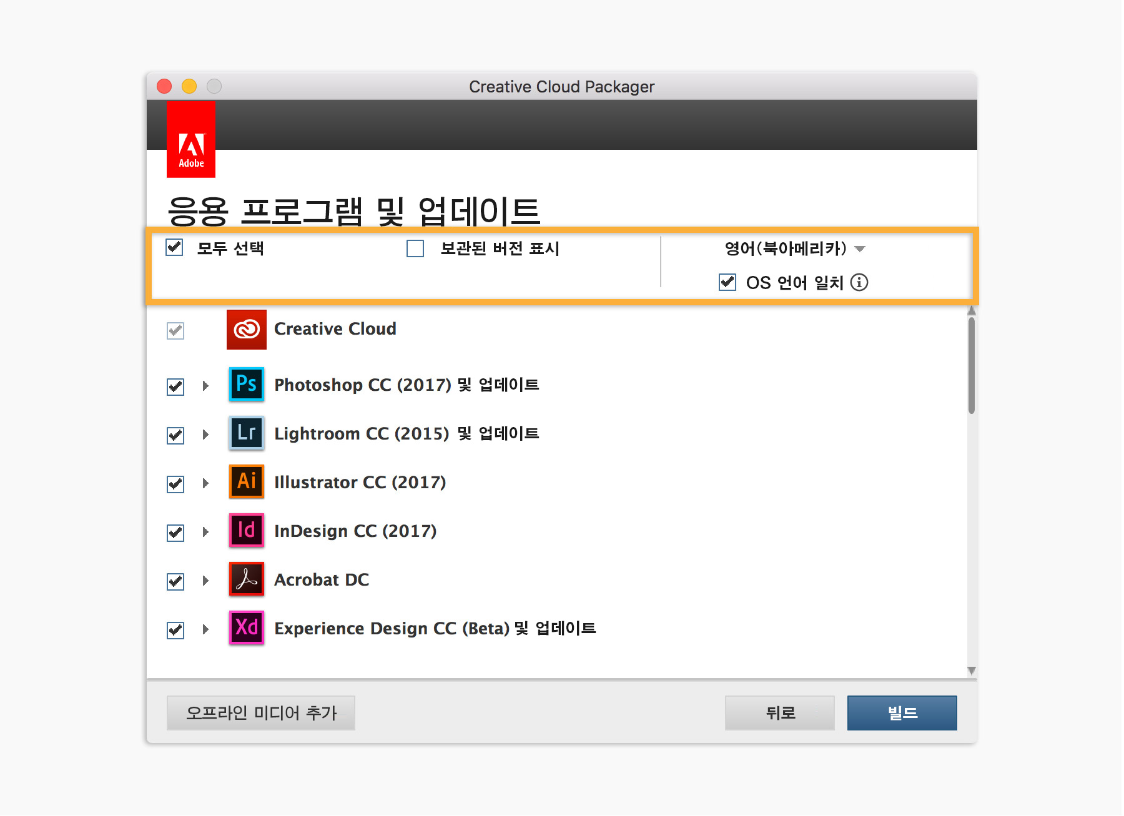Screen dimensions: 1124x816
Task: Uncheck the Experience Design CC checkbox
Action: click(x=175, y=630)
